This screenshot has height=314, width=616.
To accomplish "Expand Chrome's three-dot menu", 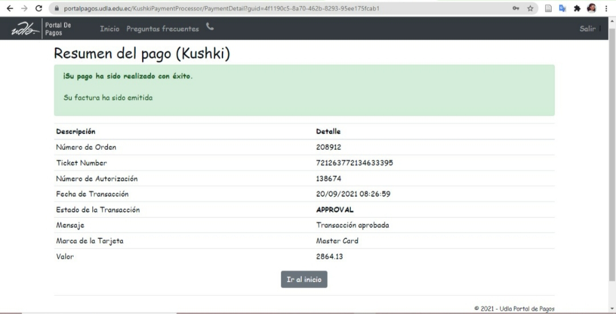I will (606, 9).
